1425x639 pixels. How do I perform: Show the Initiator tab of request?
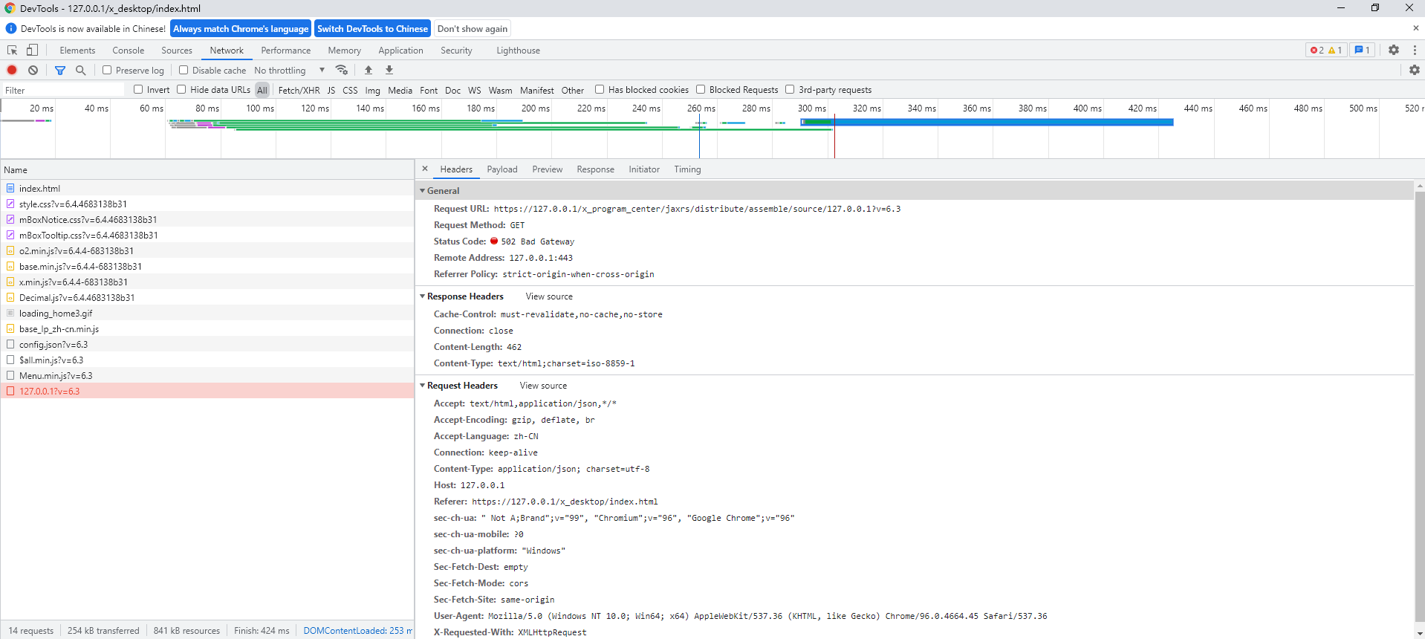[644, 169]
